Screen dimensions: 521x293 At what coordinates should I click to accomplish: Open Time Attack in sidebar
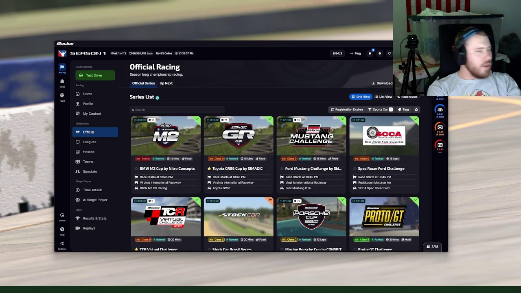click(95, 190)
